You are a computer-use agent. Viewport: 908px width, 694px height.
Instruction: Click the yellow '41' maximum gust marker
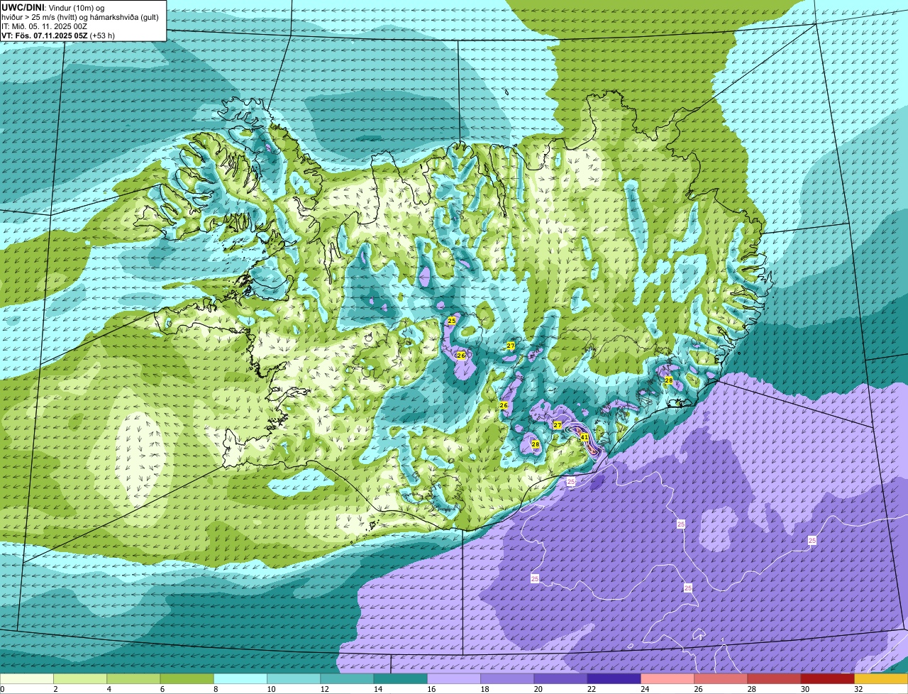(x=585, y=437)
